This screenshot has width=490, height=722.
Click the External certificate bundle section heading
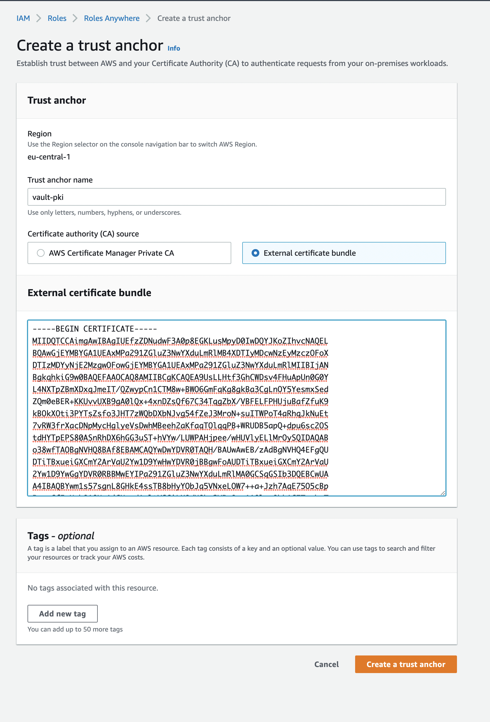coord(89,293)
